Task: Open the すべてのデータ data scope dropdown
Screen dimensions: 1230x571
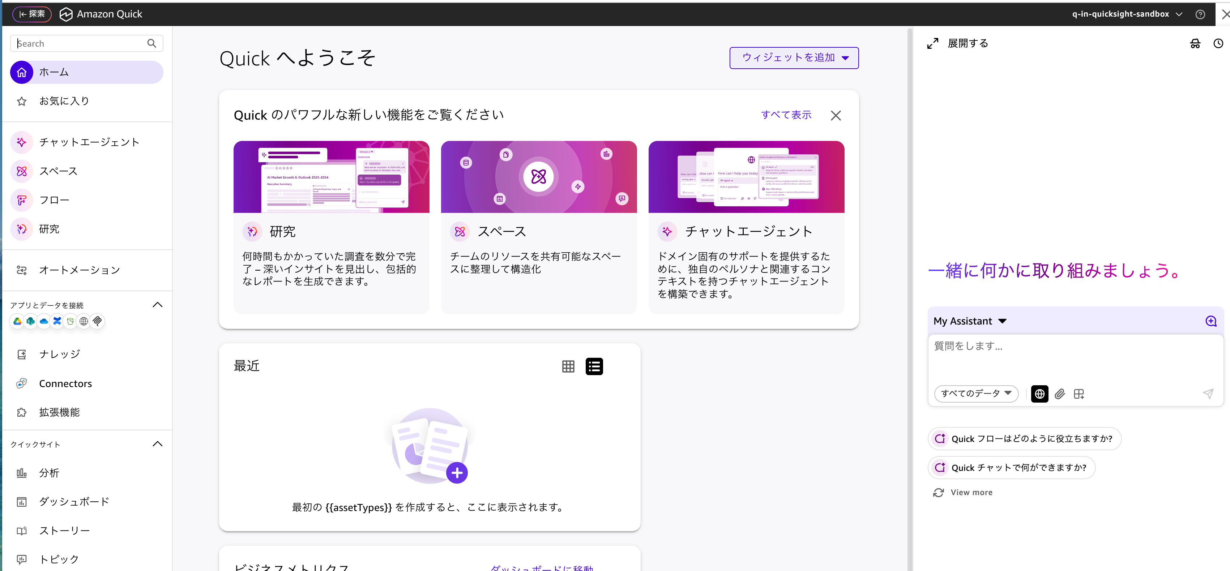Action: [976, 394]
